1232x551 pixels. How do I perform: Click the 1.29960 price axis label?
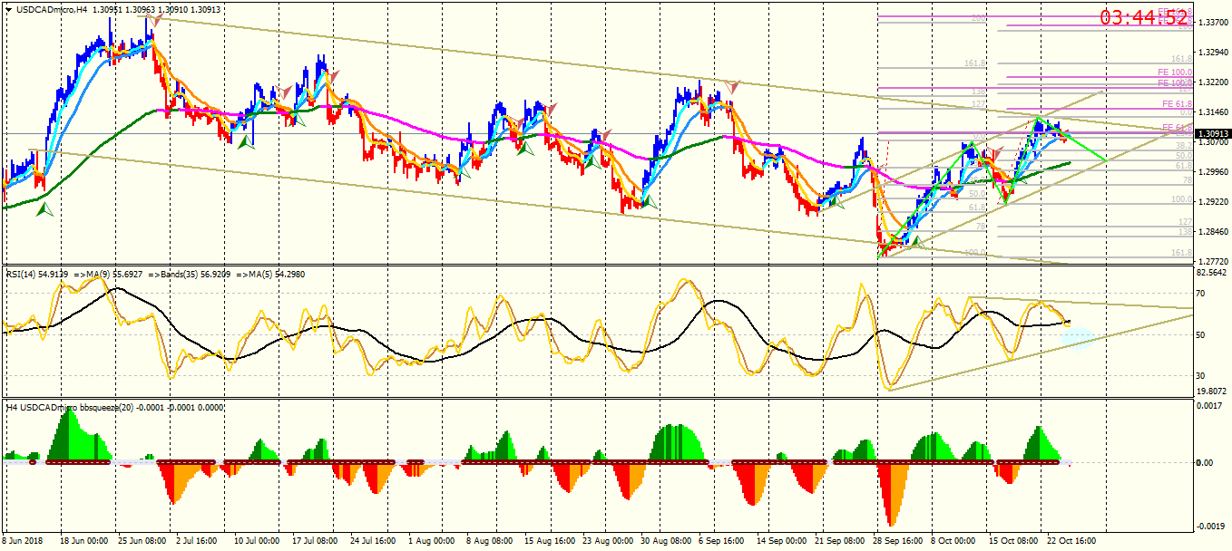[1213, 171]
